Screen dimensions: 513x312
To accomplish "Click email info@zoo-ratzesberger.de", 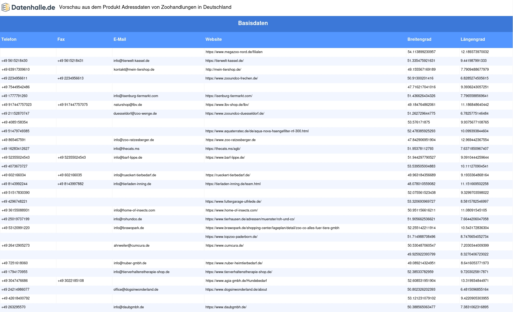I will (x=134, y=140).
